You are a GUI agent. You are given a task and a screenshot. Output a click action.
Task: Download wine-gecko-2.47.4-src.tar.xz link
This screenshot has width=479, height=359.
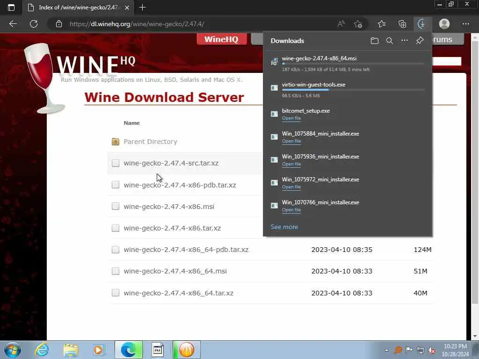171,163
